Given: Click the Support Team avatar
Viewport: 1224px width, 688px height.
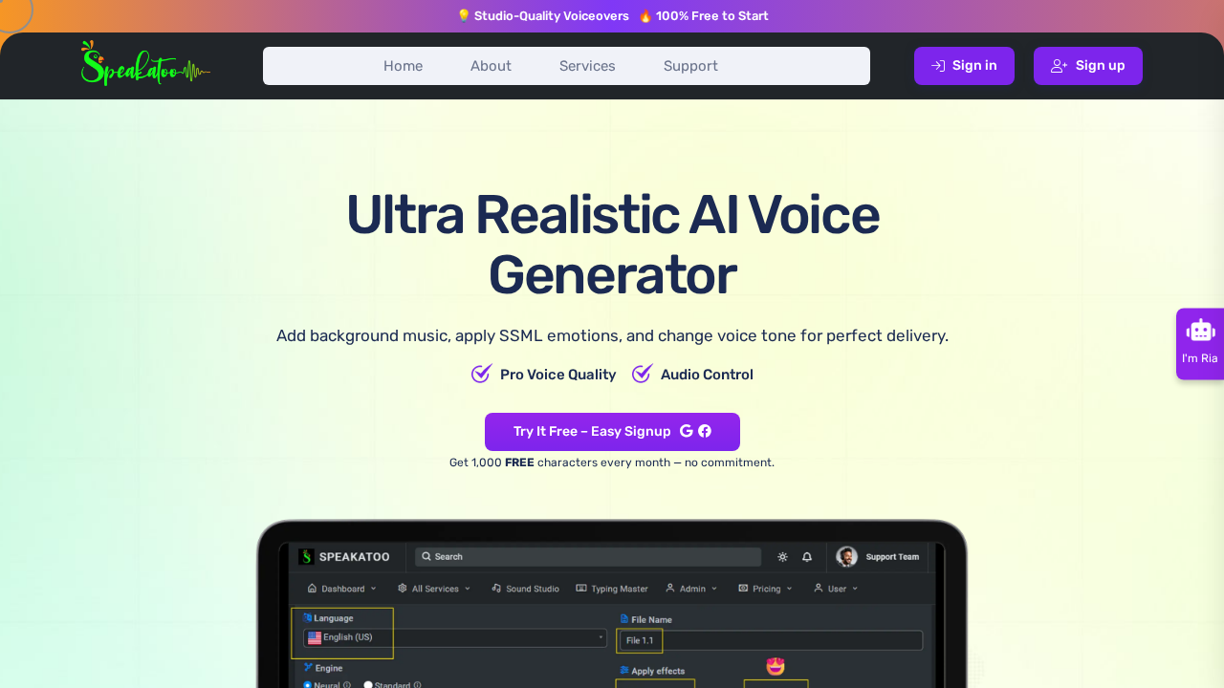Looking at the screenshot, I should click(x=846, y=556).
